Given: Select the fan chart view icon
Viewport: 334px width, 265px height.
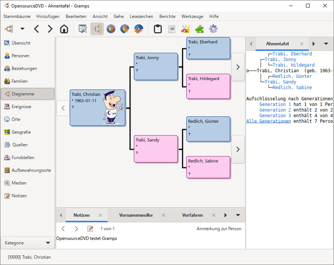Looking at the screenshot, I should (x=111, y=29).
